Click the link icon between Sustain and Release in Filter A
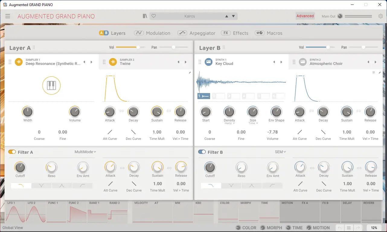The width and height of the screenshot is (387, 232). coord(169,168)
